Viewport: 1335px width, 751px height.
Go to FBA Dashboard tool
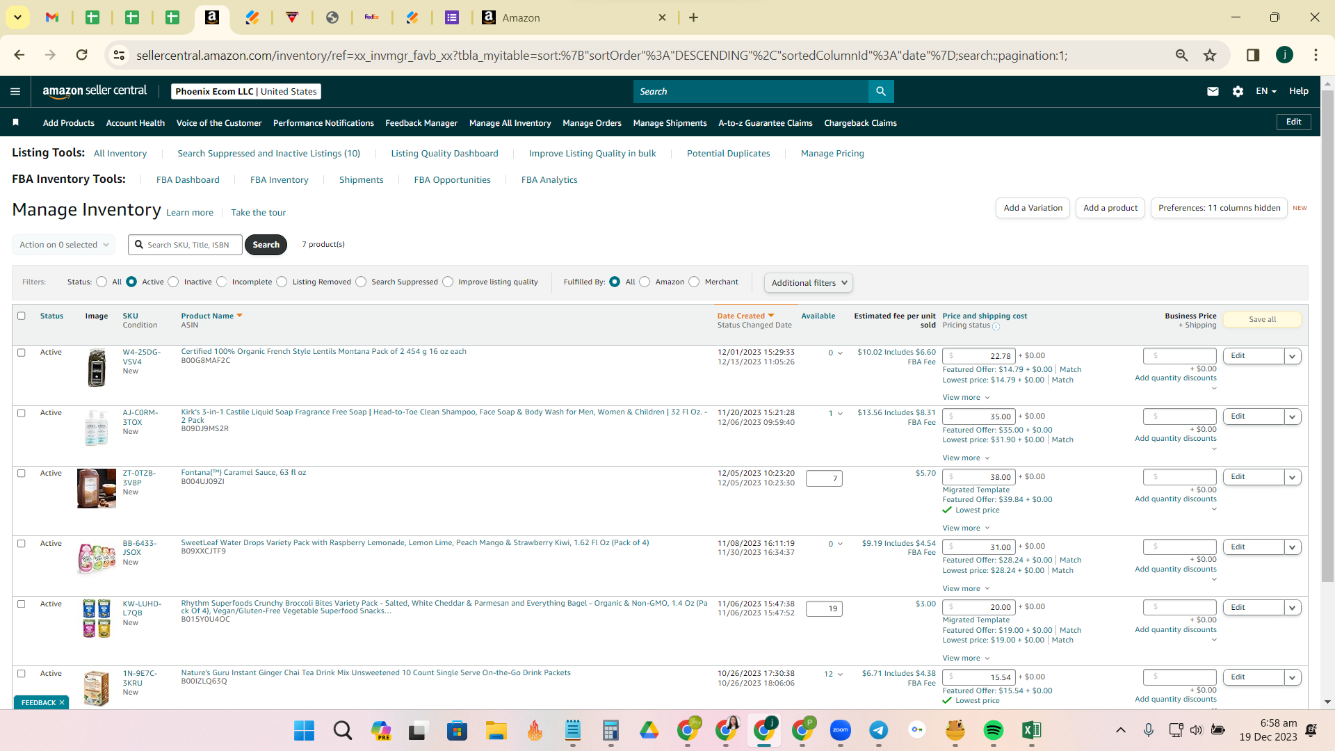(188, 179)
